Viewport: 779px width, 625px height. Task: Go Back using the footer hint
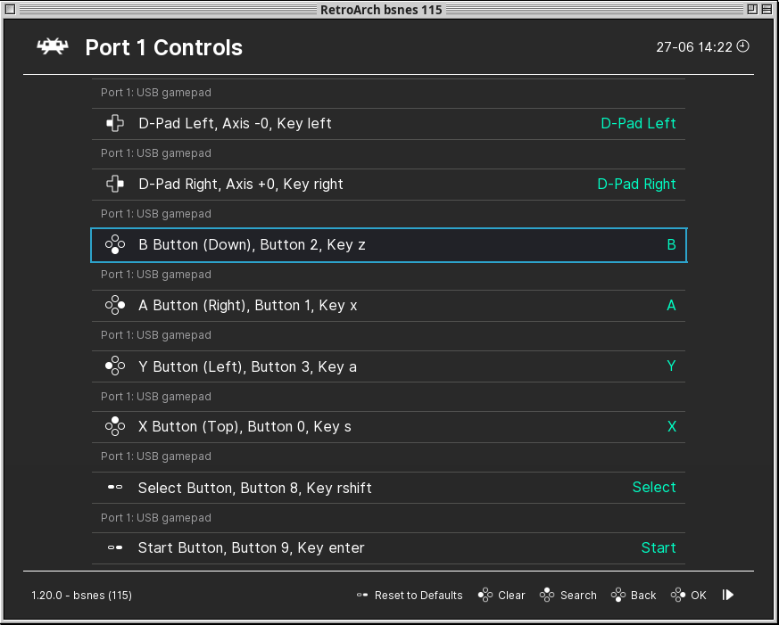click(634, 596)
